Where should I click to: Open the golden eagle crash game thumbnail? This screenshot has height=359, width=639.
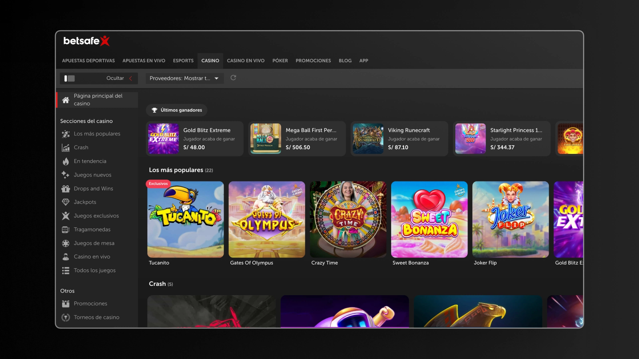click(x=478, y=311)
